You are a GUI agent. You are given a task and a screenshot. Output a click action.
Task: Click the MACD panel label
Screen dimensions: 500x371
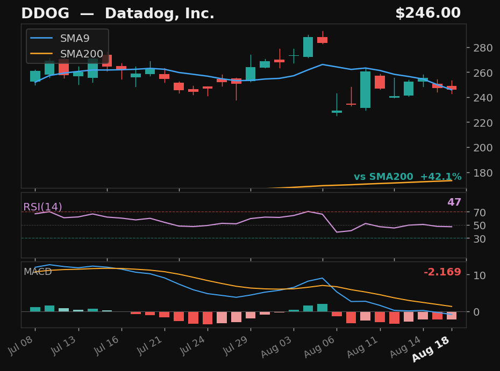pyautogui.click(x=38, y=271)
